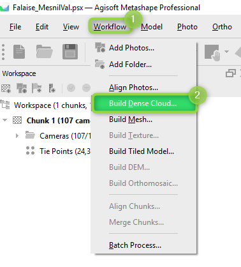Screen dimensions: 241x267
Task: Click the New document toolbar icon
Action: (x=19, y=52)
